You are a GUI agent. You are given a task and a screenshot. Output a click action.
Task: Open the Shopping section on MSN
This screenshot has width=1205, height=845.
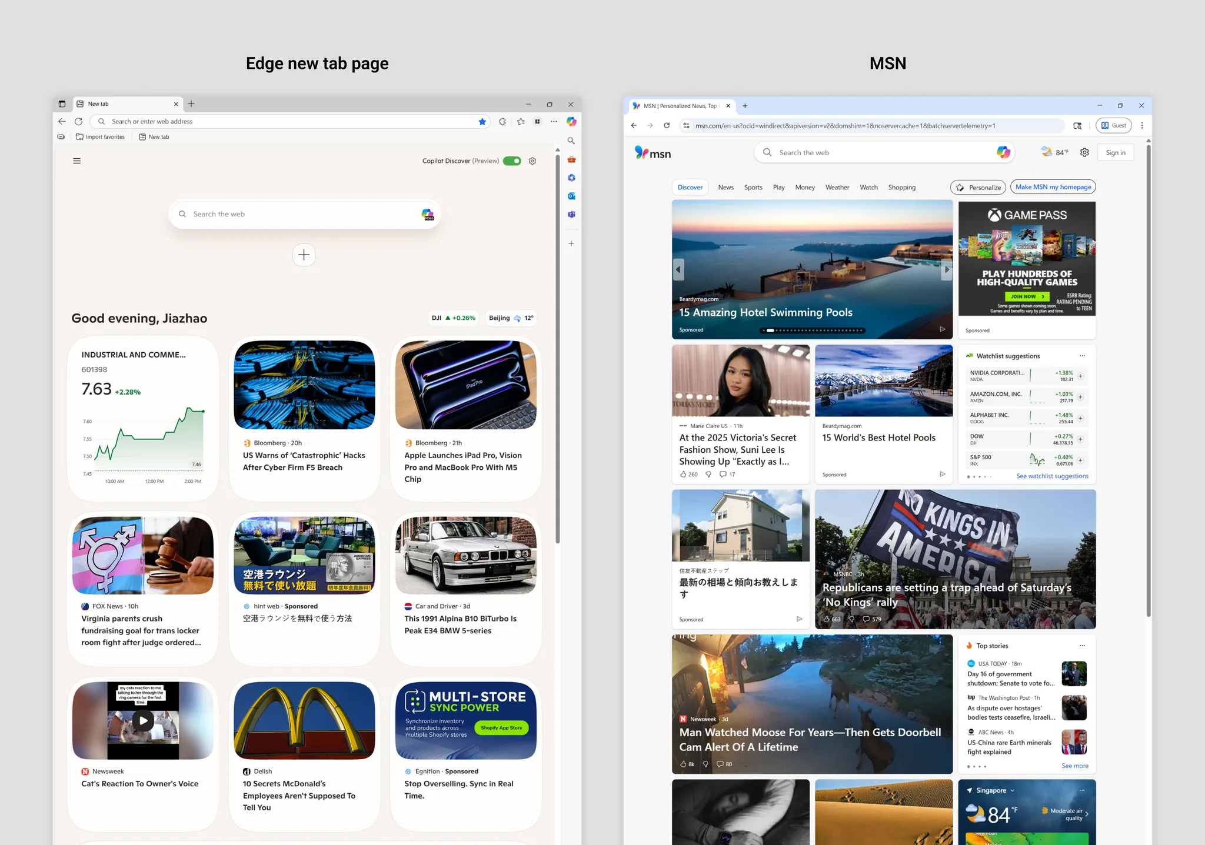(902, 187)
